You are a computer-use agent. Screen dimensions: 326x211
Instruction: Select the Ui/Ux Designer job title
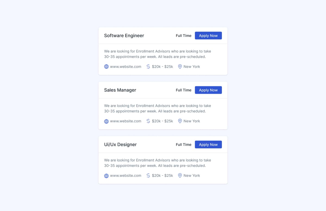tap(120, 145)
